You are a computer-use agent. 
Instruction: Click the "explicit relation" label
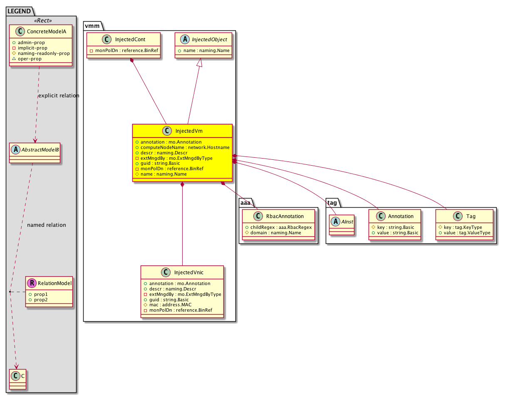(59, 95)
